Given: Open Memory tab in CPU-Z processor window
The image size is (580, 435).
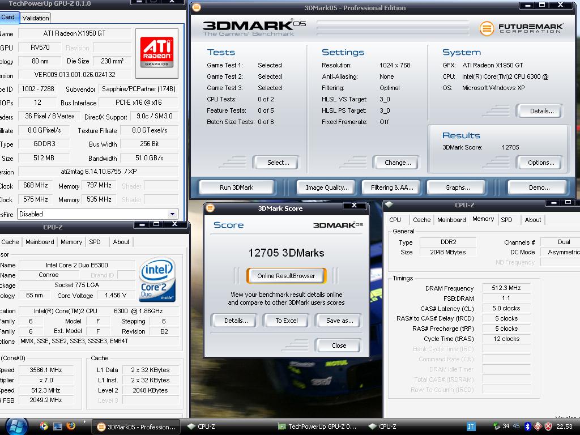Looking at the screenshot, I should pyautogui.click(x=71, y=242).
